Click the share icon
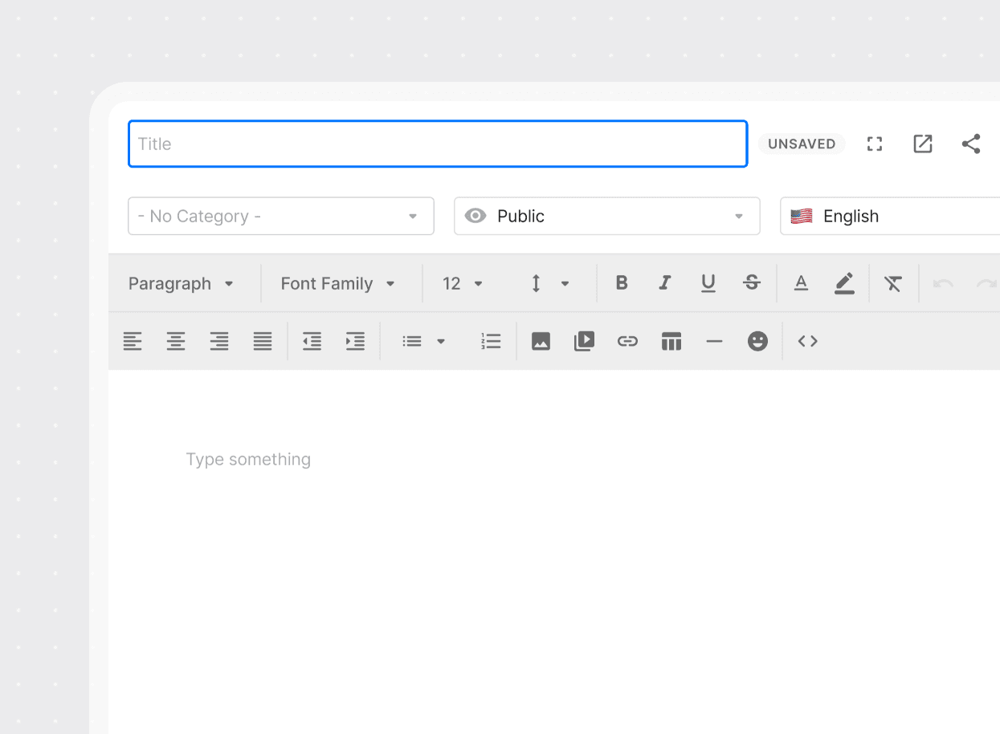Screen dimensions: 1000x734 click(971, 144)
